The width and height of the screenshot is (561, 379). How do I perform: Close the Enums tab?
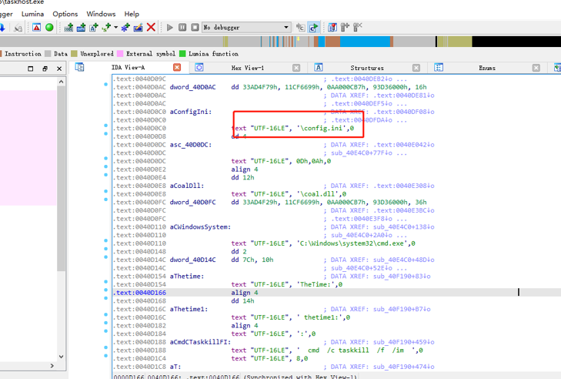coord(536,68)
